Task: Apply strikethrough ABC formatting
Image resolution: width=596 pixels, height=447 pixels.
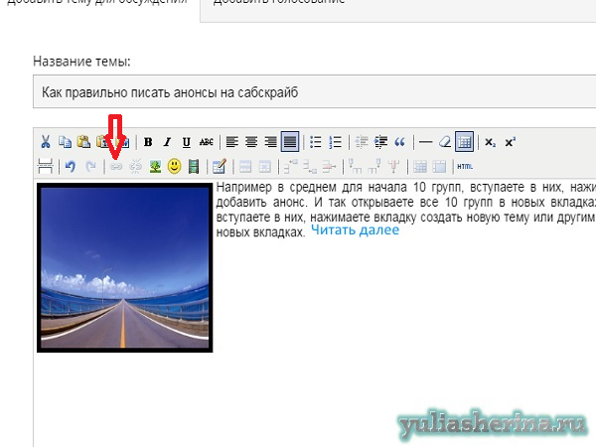Action: tap(207, 142)
